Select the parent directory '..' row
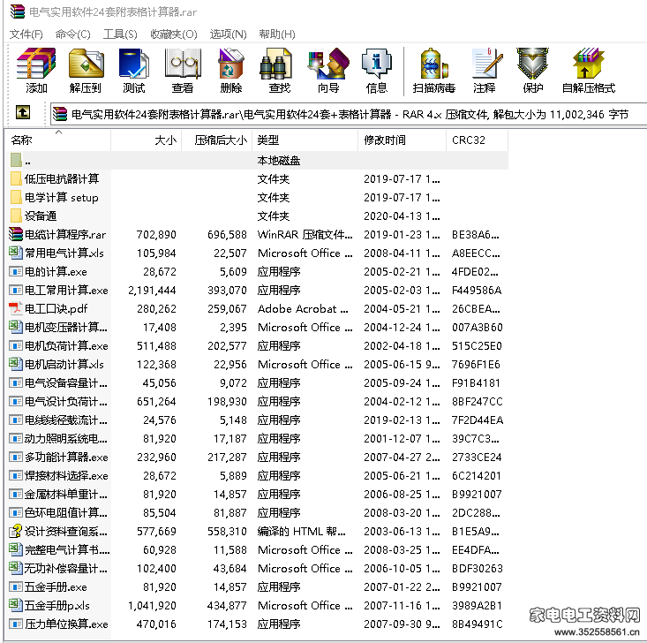This screenshot has height=643, width=647. pyautogui.click(x=258, y=160)
